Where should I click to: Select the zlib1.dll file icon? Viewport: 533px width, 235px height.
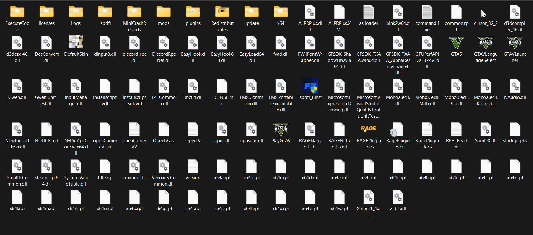point(398,197)
